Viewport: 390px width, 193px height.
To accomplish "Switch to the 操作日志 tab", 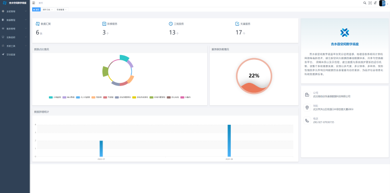I will [47, 9].
